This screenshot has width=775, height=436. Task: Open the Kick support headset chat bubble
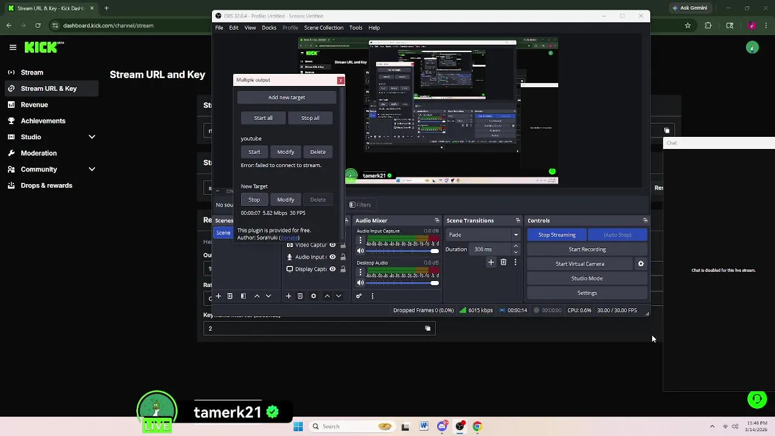[x=757, y=399]
